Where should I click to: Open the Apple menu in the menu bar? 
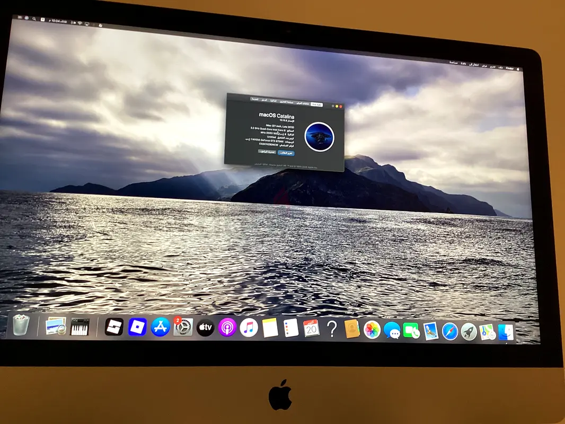click(x=518, y=69)
